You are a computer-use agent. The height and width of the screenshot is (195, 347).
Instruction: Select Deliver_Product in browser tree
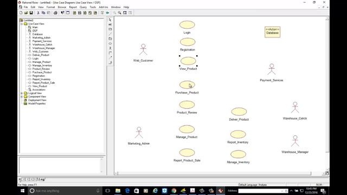pos(41,55)
